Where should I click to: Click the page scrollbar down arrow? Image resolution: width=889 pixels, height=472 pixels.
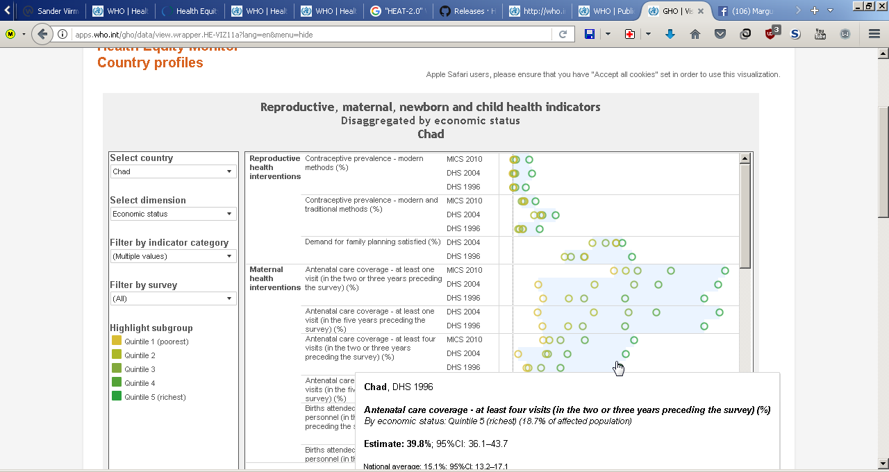point(883,464)
